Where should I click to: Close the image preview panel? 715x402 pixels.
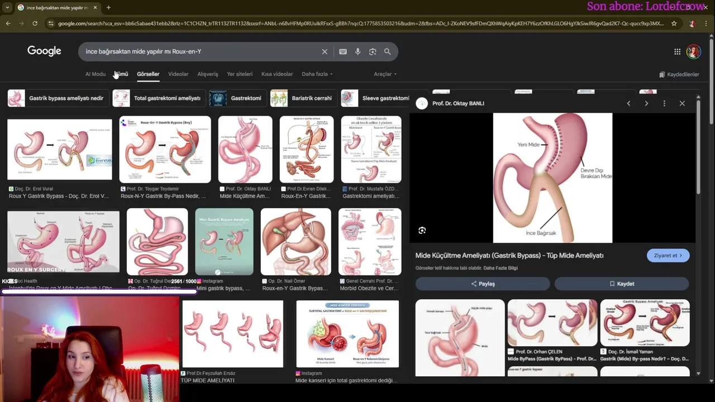click(682, 103)
